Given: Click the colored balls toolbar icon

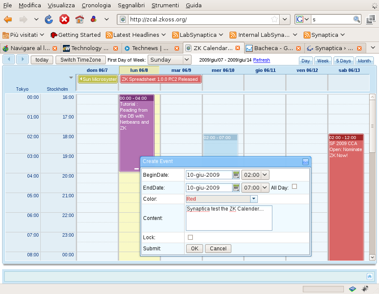Looking at the screenshot, I should pos(93,19).
